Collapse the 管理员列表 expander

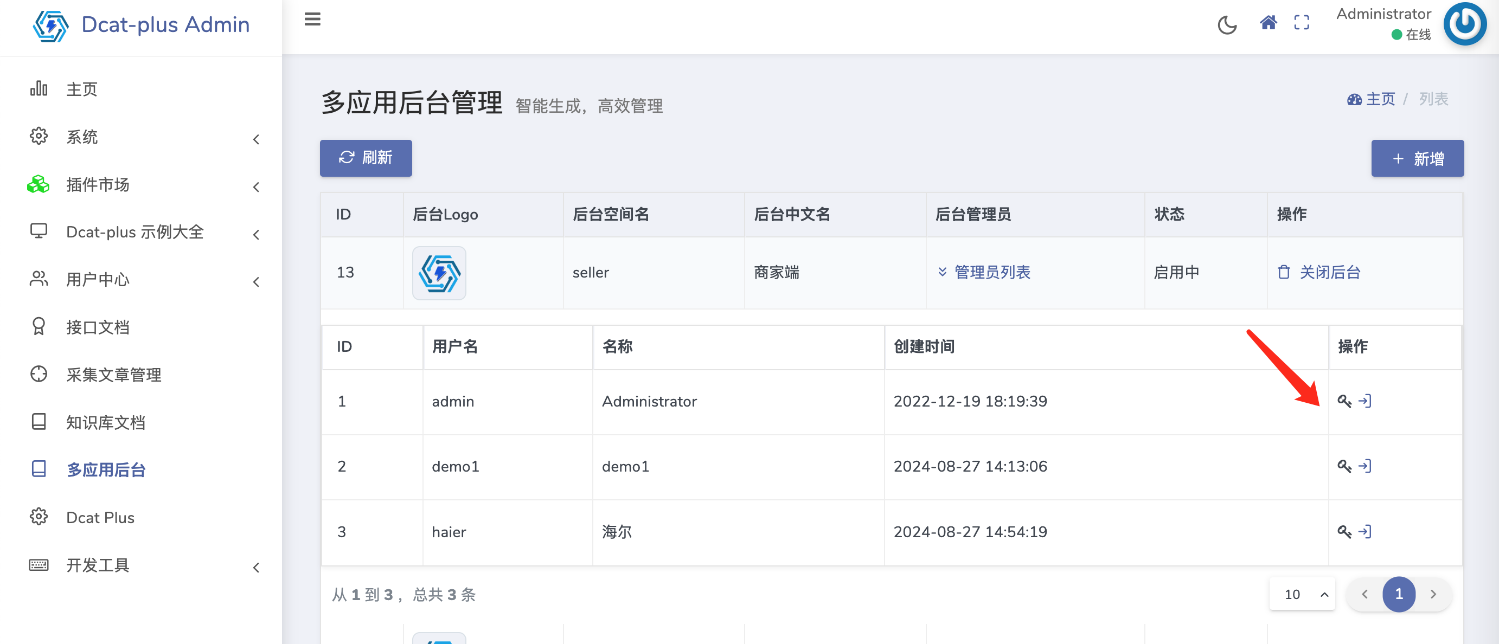point(983,272)
